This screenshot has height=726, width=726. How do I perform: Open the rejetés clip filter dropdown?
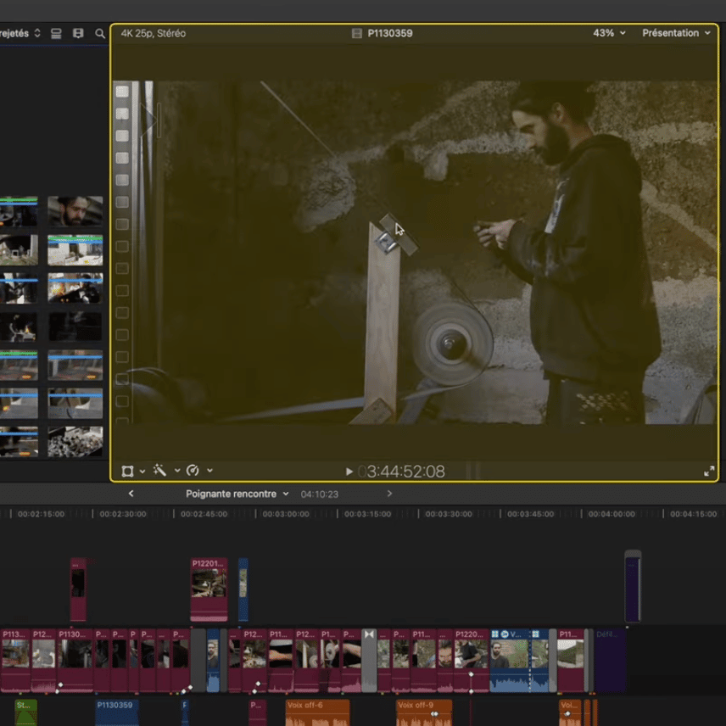[x=20, y=33]
